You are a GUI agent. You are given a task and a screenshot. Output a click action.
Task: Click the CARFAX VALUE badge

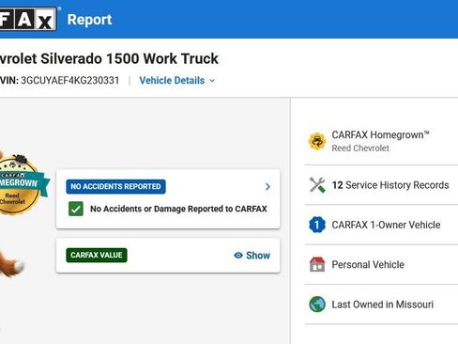(97, 255)
